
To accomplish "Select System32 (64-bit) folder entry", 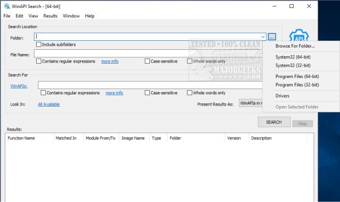I will [x=293, y=57].
